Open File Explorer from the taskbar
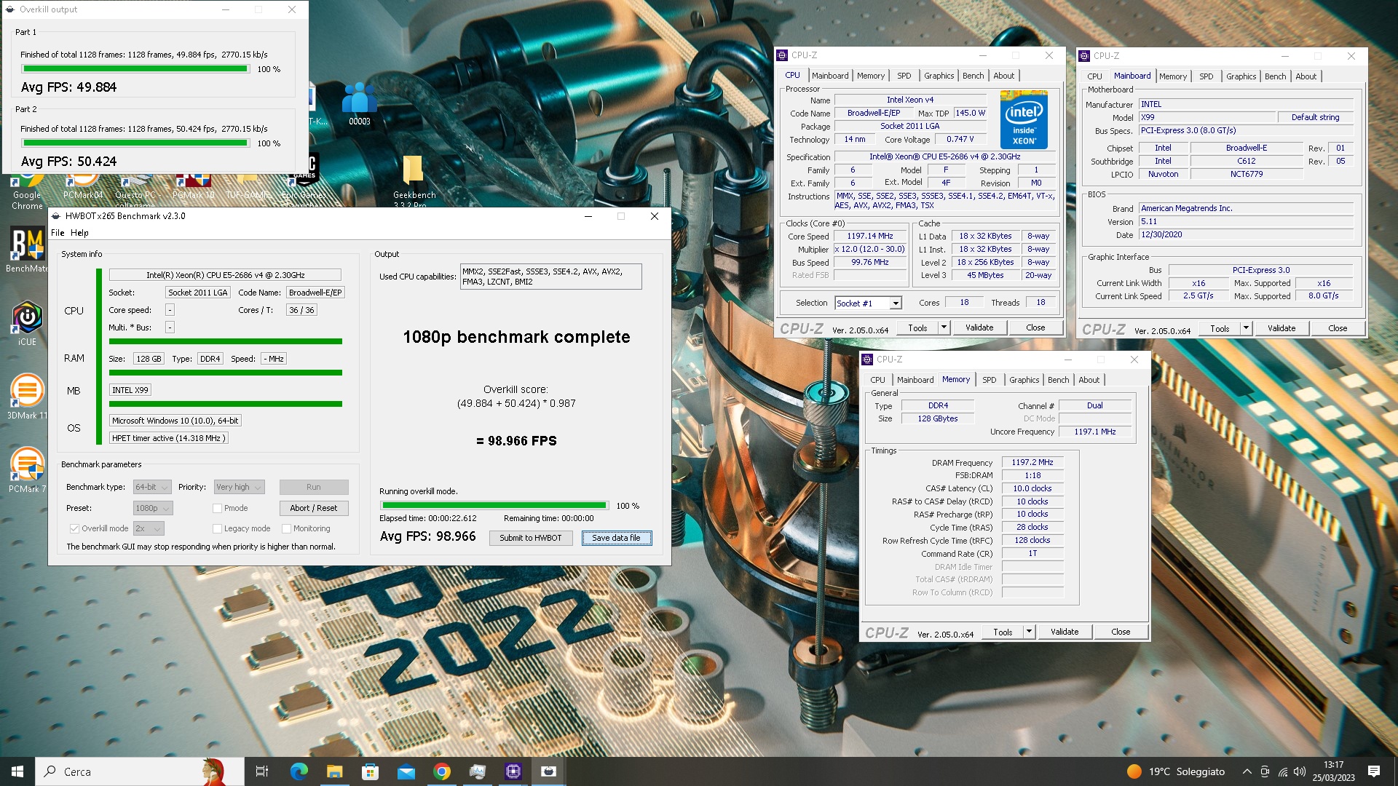The width and height of the screenshot is (1398, 786). tap(334, 771)
